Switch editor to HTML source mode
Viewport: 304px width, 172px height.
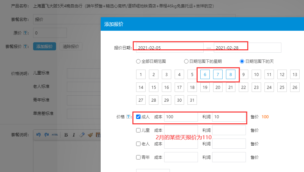[55, 135]
